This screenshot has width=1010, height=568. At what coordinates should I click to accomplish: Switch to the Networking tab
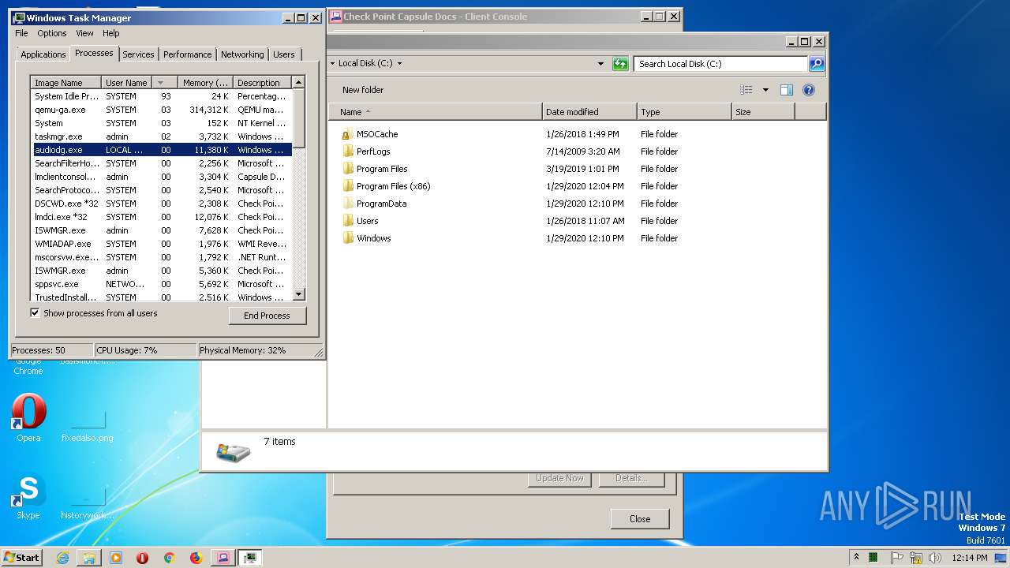pos(242,54)
